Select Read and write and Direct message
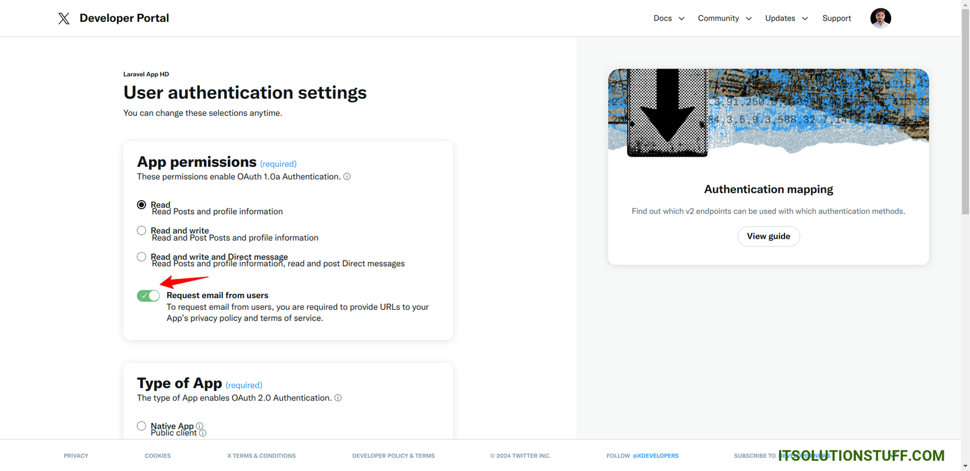Screen dimensions: 970x471 tap(141, 257)
